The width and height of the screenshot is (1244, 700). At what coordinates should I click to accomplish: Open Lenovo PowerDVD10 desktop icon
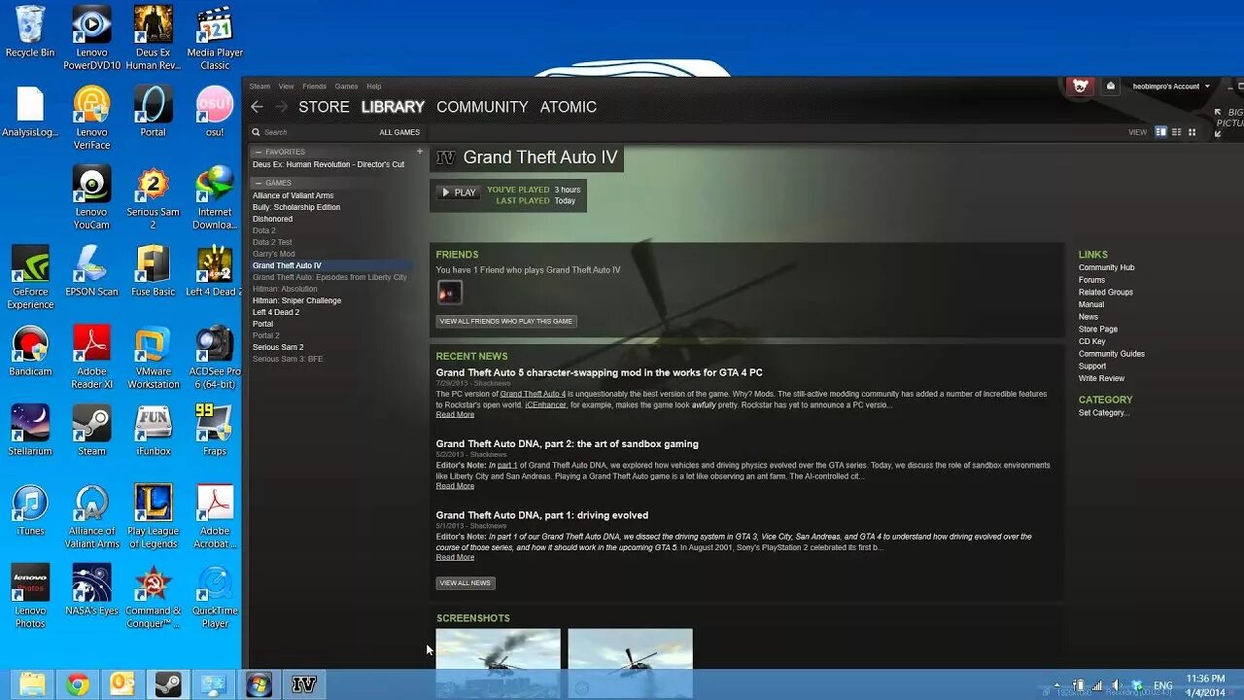tap(91, 38)
